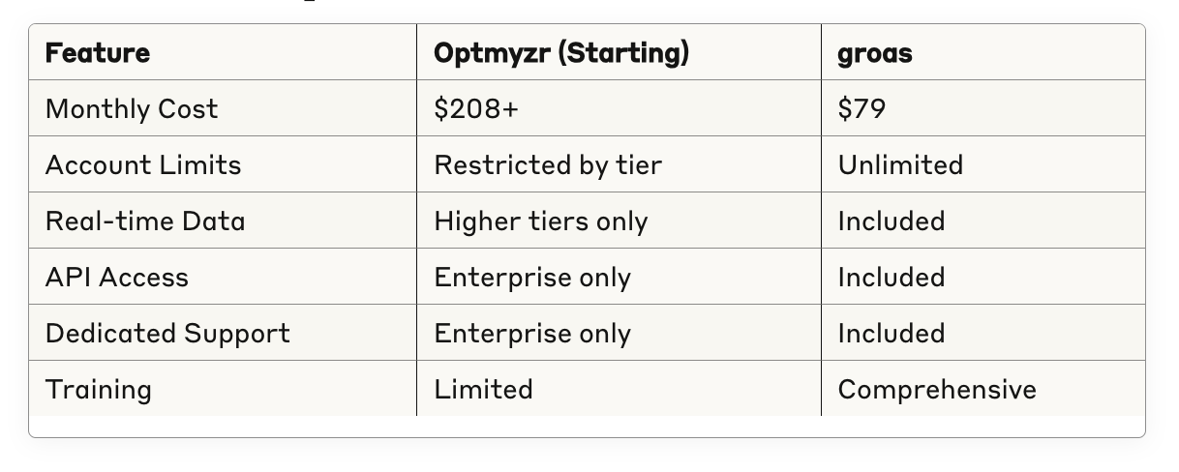The width and height of the screenshot is (1179, 472).
Task: Click Enterprise only in API Access row
Action: coord(532,278)
